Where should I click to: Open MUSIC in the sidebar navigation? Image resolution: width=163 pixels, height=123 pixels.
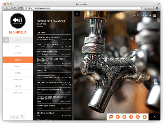tap(18, 67)
